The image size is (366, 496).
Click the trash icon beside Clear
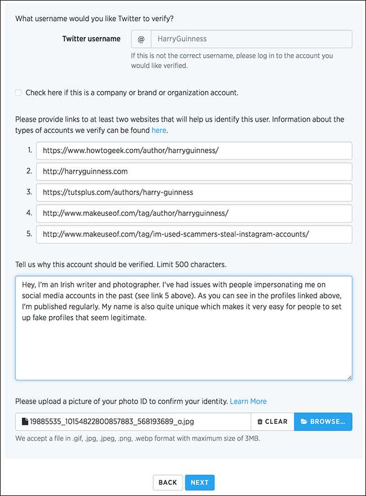260,422
